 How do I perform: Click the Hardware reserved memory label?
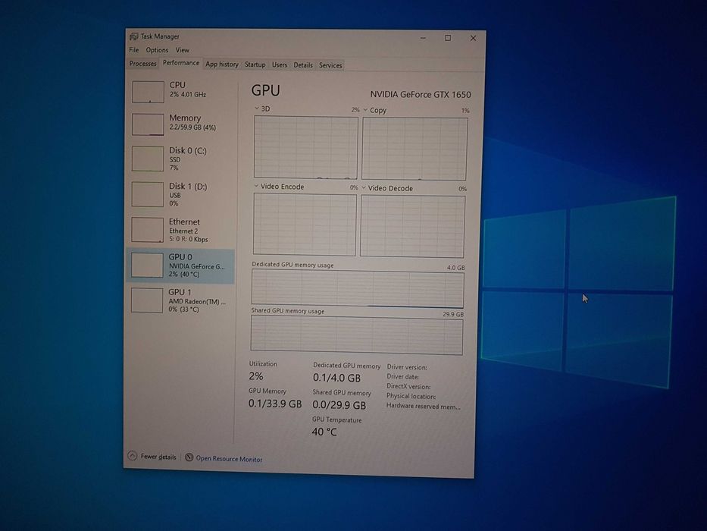[x=423, y=406]
